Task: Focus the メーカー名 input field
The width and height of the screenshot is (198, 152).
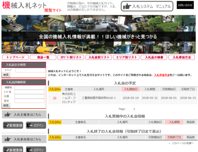Action: pos(29,92)
